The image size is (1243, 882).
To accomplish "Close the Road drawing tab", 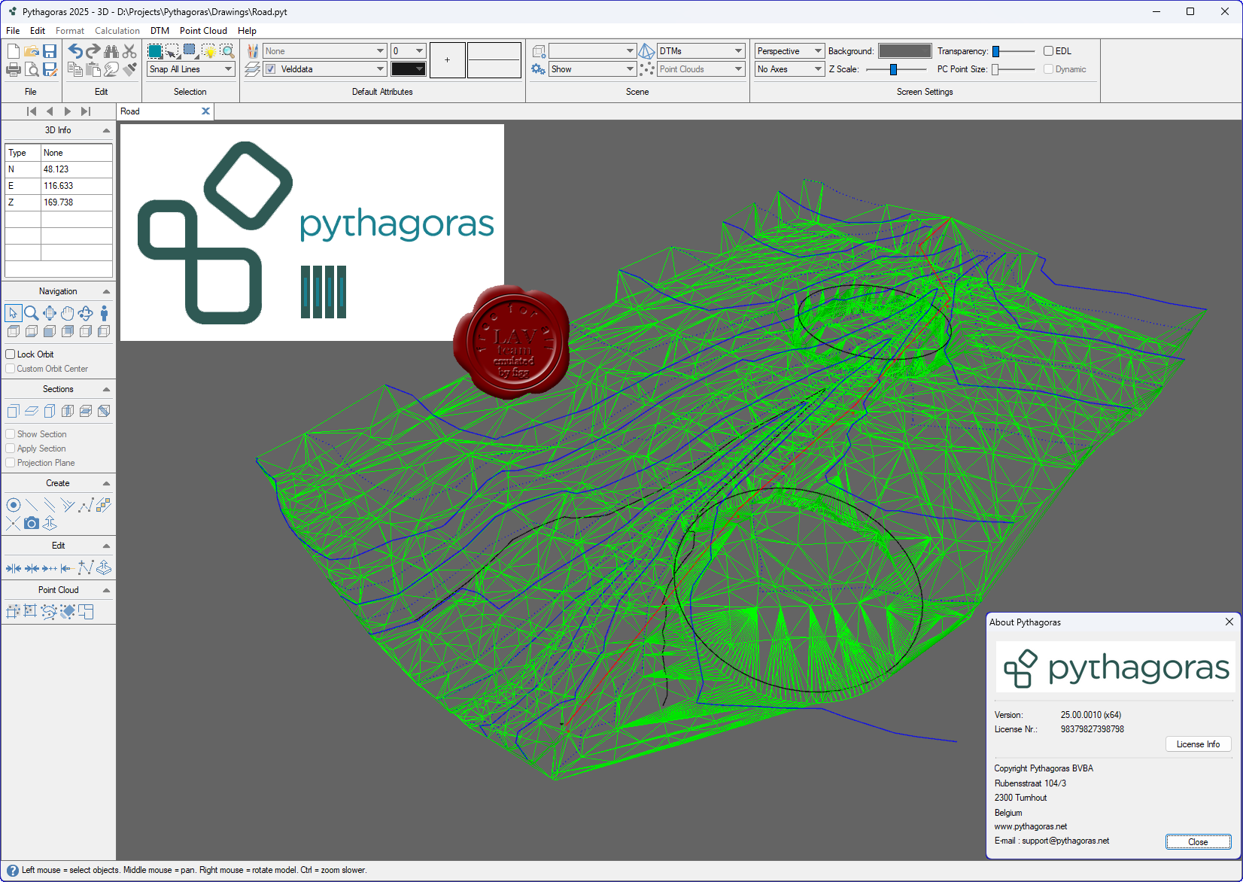I will 205,111.
